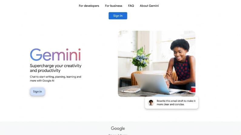Click the light Sign in button under the tagline

37,92
